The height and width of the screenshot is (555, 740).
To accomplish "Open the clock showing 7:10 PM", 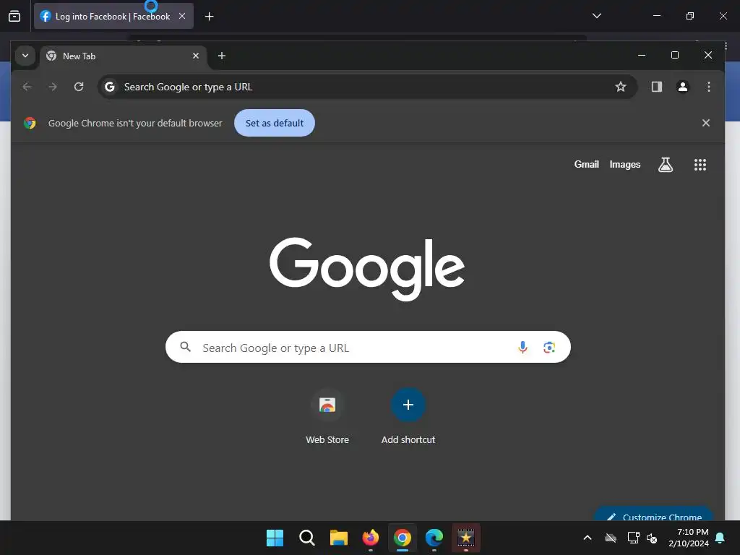I will (689, 538).
